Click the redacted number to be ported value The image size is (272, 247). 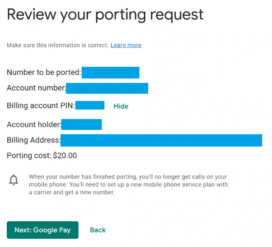click(110, 72)
